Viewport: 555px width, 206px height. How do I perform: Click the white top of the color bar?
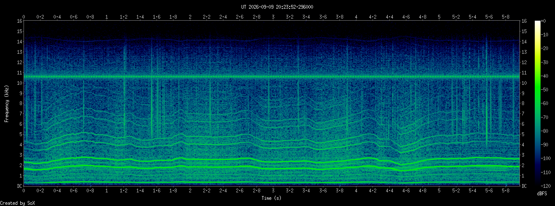click(537, 23)
